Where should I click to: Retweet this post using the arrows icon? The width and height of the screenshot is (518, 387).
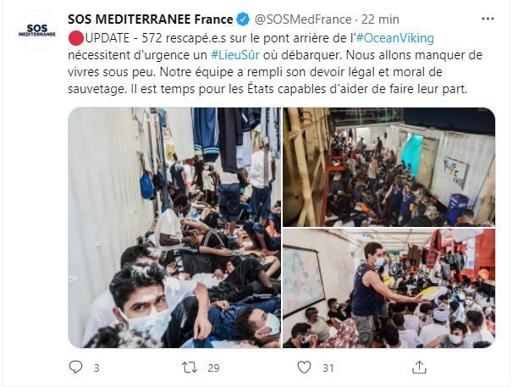point(190,368)
